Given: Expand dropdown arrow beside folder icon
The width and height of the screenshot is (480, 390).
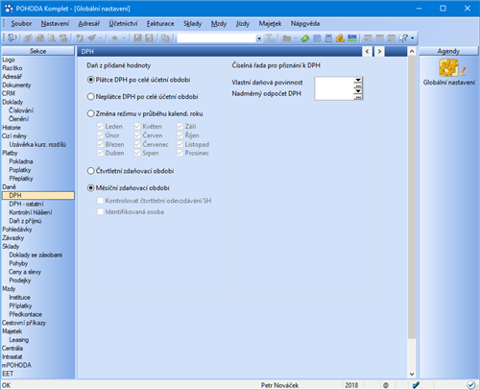Looking at the screenshot, I should (295, 38).
